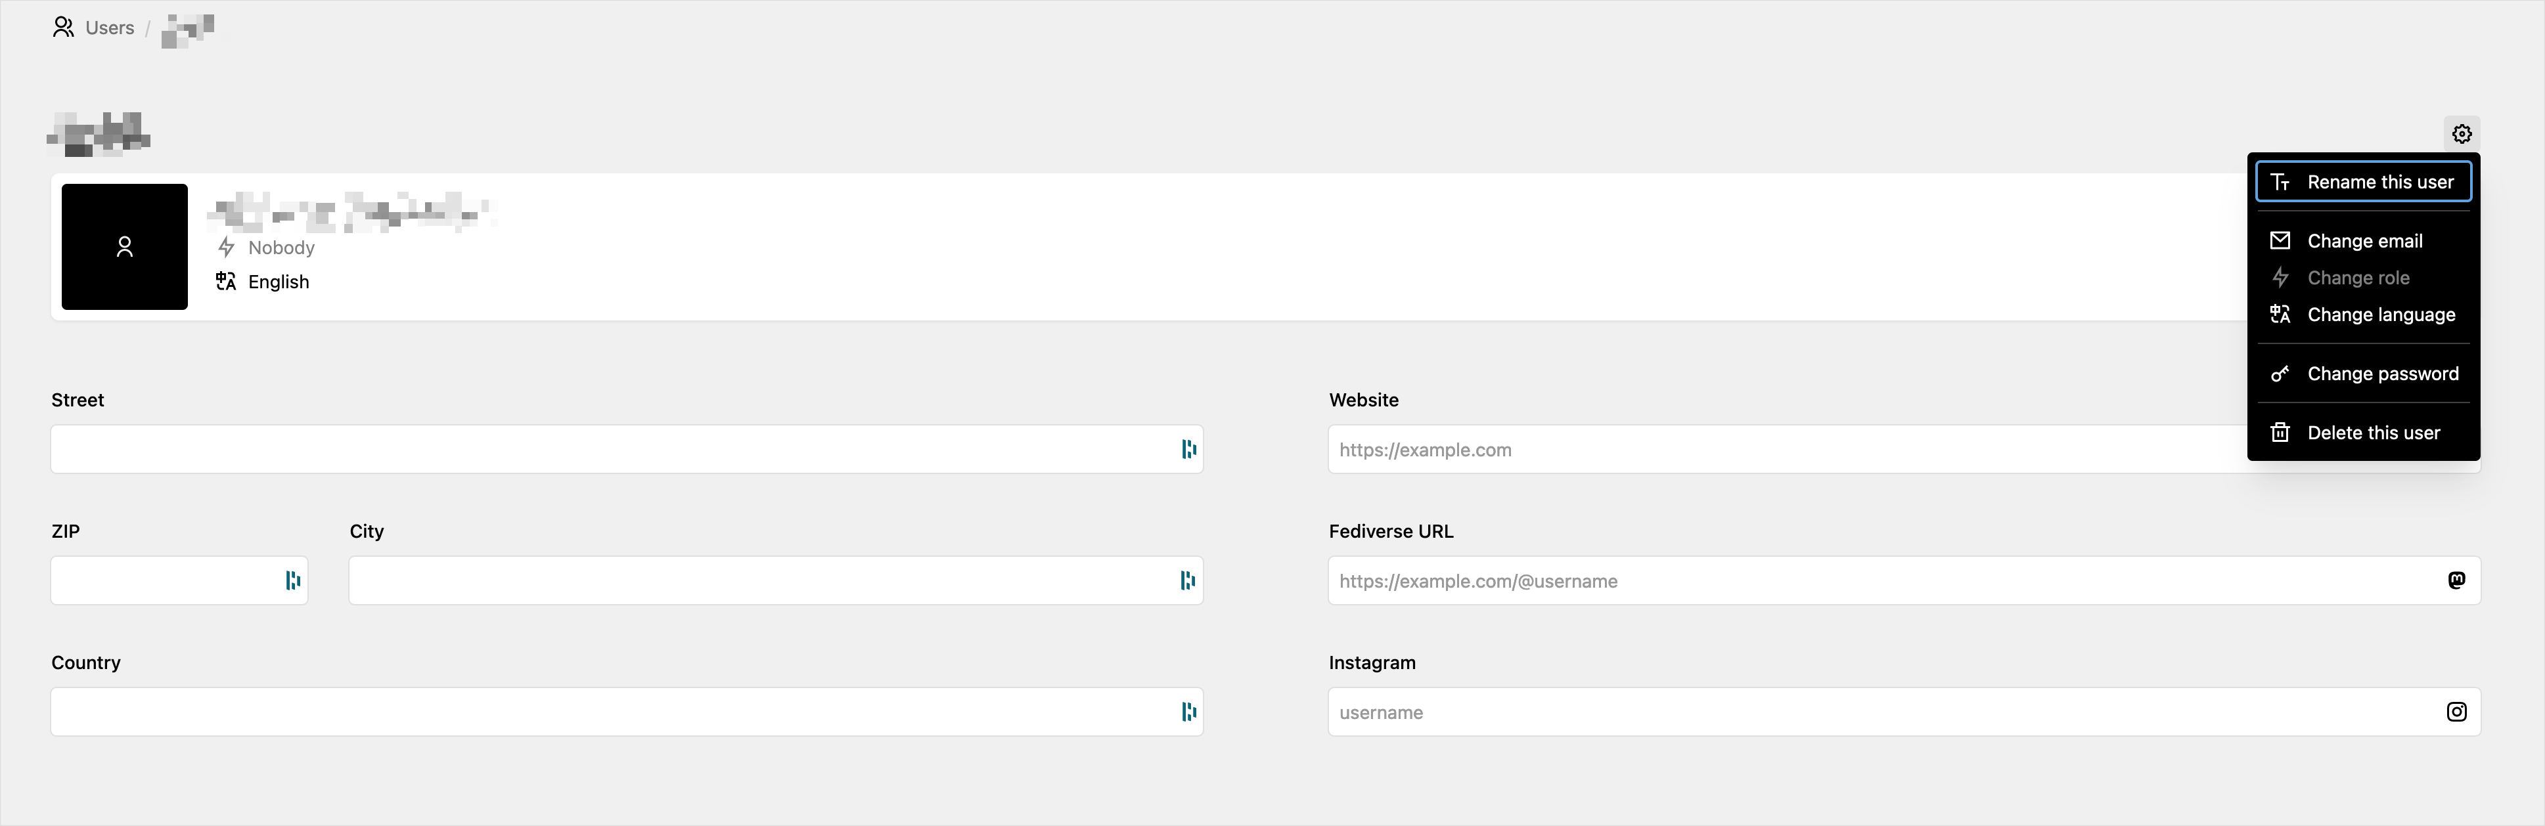
Task: Click the user avatar placeholder image
Action: pyautogui.click(x=124, y=247)
